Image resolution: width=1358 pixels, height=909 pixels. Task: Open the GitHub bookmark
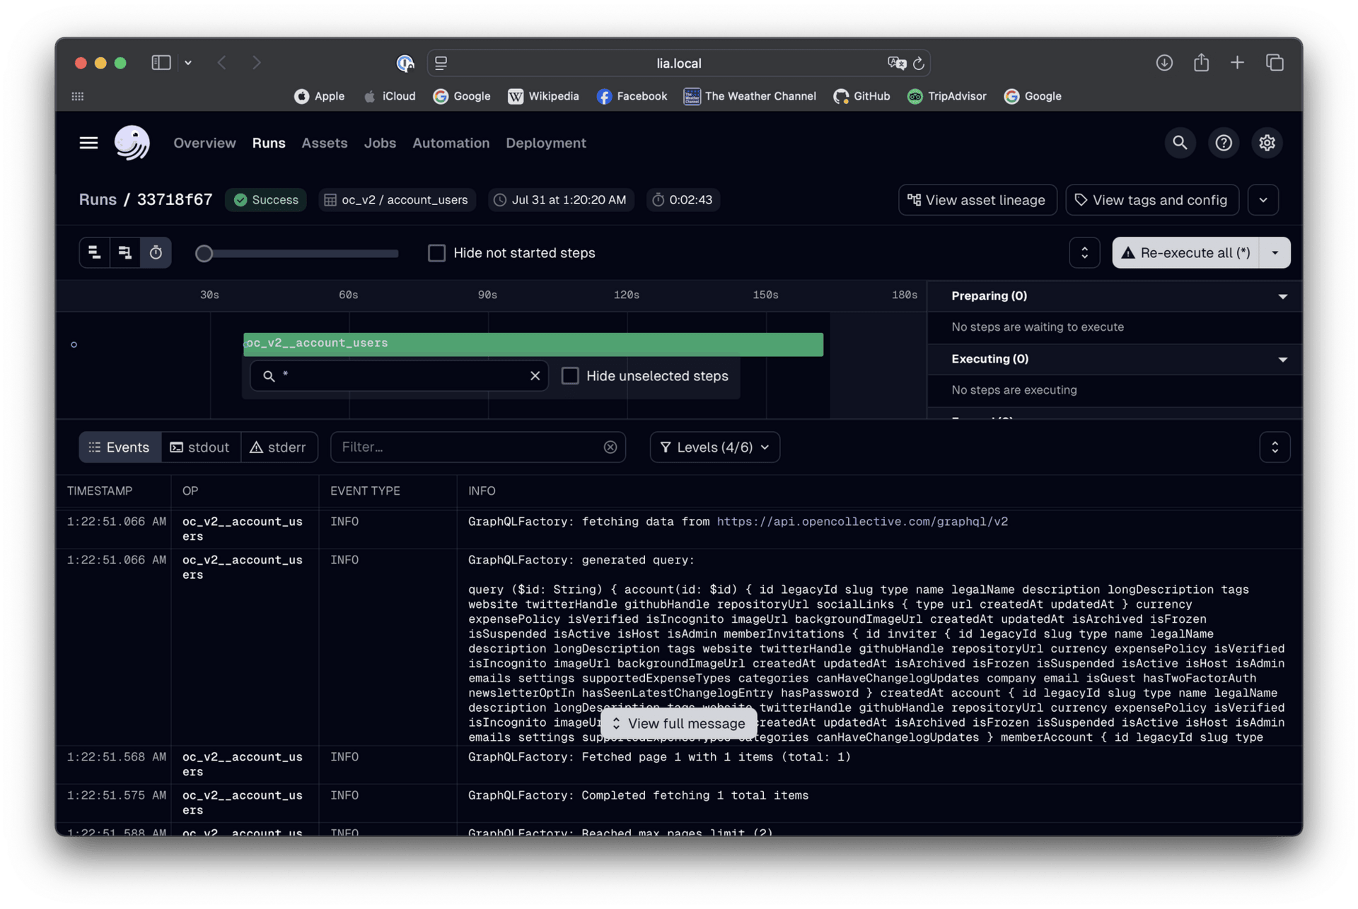(861, 96)
